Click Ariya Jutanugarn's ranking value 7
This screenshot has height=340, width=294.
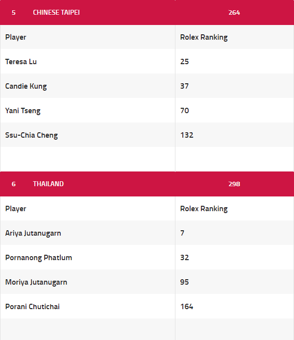pyautogui.click(x=182, y=233)
